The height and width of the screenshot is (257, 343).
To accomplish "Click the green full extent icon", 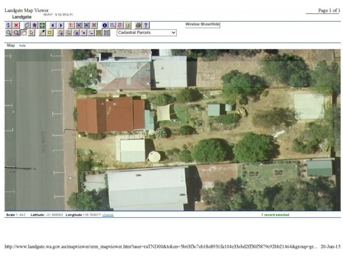I will click(x=42, y=25).
